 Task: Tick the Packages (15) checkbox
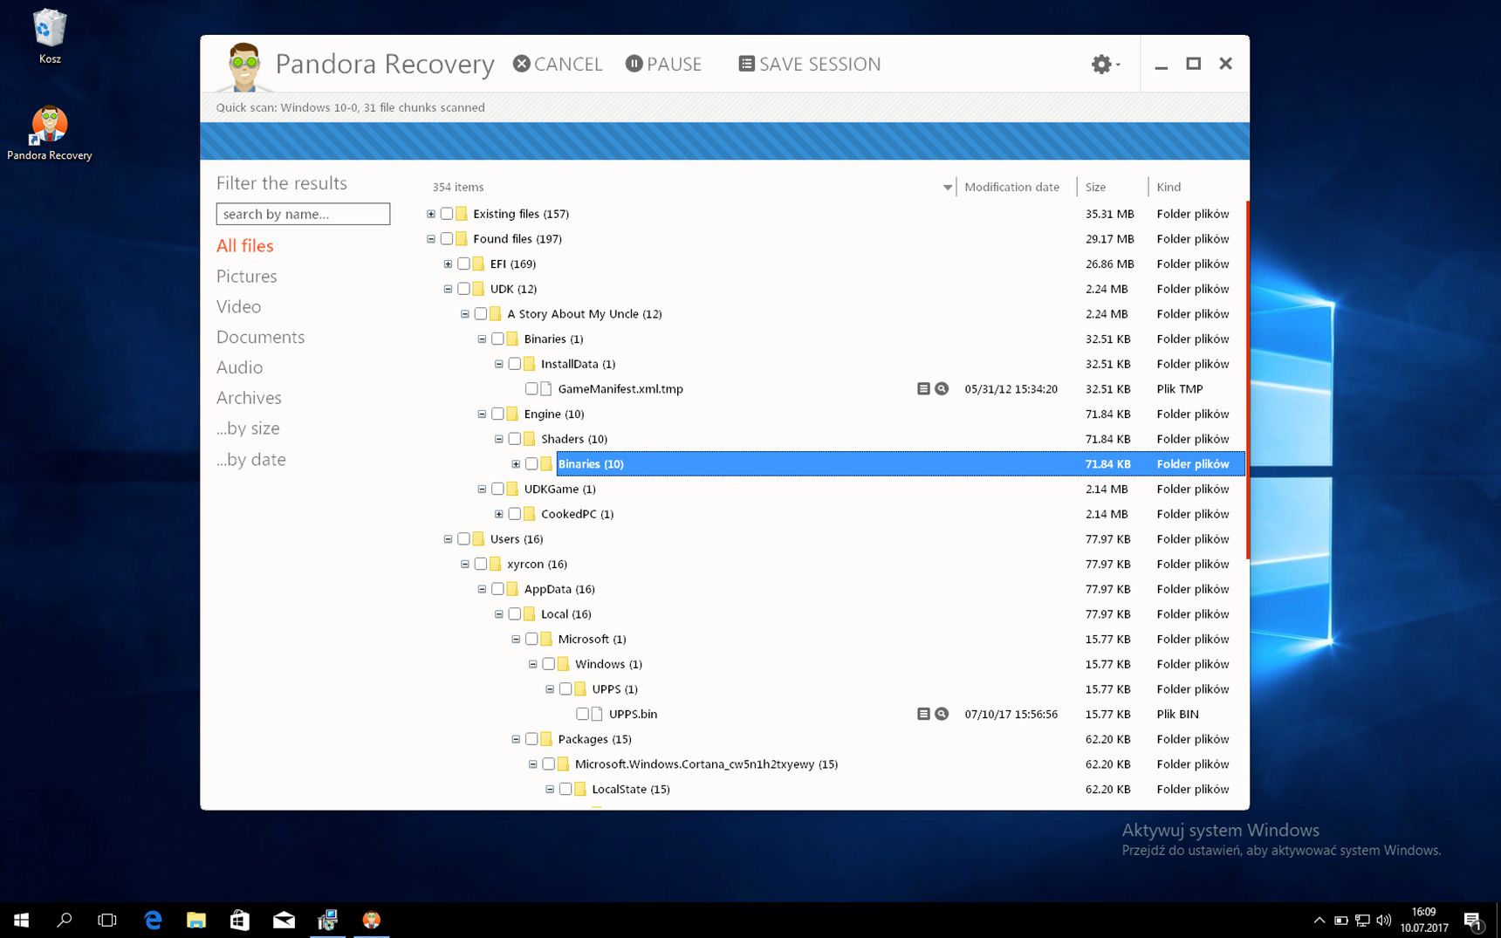[531, 740]
